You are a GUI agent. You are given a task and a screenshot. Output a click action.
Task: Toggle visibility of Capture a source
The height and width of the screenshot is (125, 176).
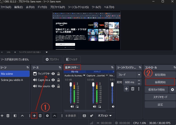[x=53, y=80]
